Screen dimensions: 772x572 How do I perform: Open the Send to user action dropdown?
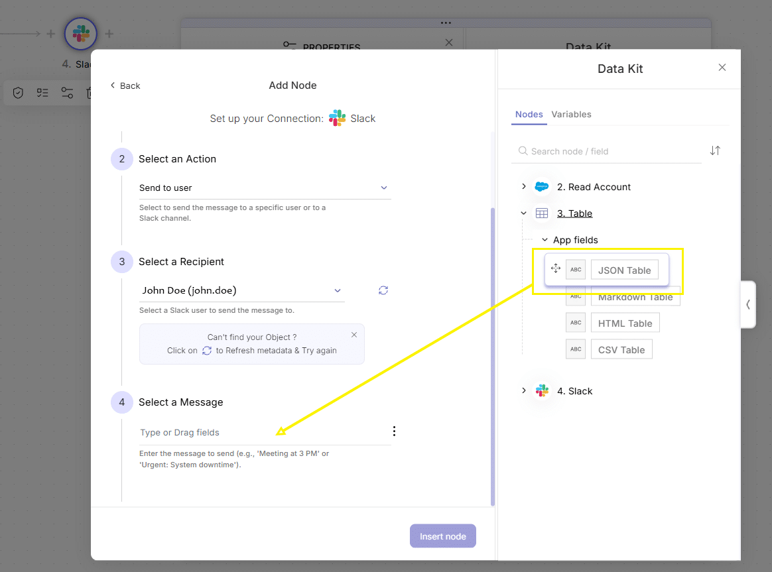point(265,188)
